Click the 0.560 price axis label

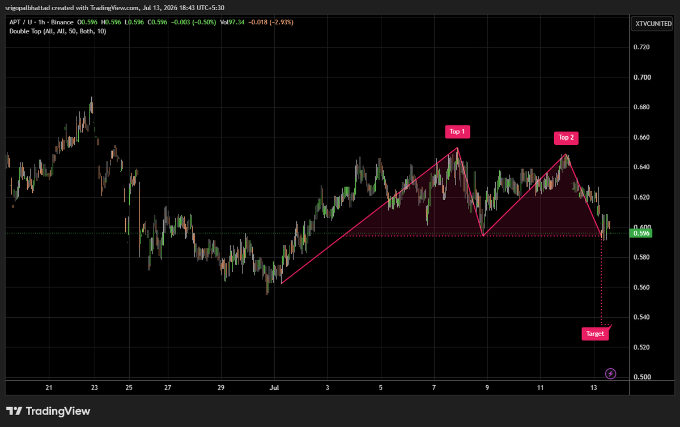[x=641, y=287]
